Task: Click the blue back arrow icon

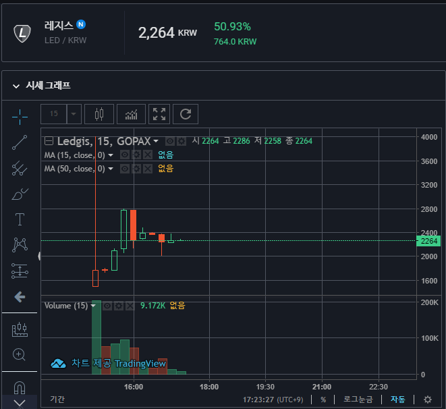Action: [20, 297]
